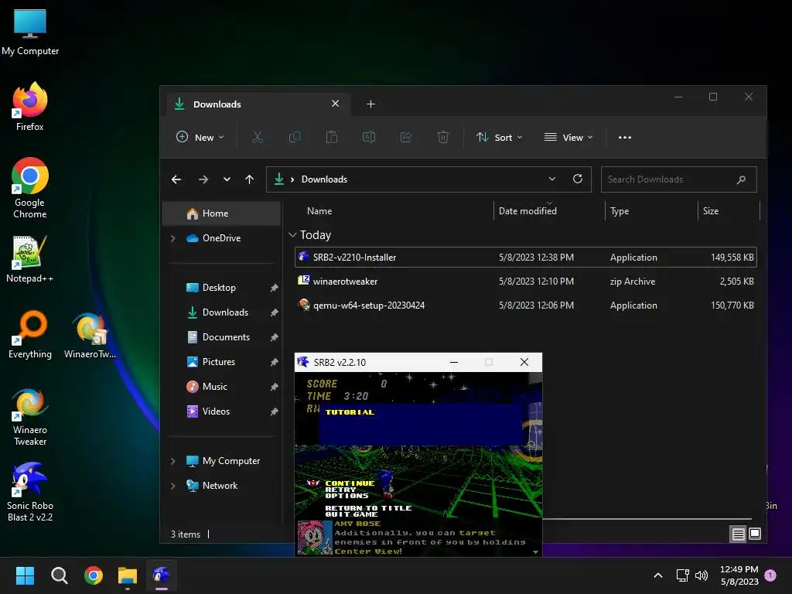This screenshot has width=792, height=594.
Task: Click the Copy icon in Explorer toolbar
Action: 295,138
